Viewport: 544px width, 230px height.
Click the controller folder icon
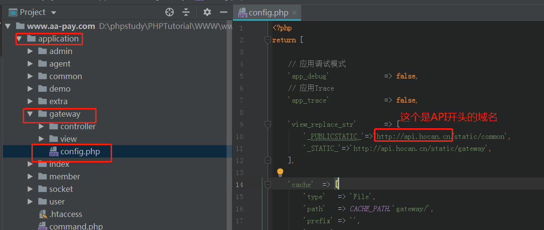pyautogui.click(x=54, y=126)
